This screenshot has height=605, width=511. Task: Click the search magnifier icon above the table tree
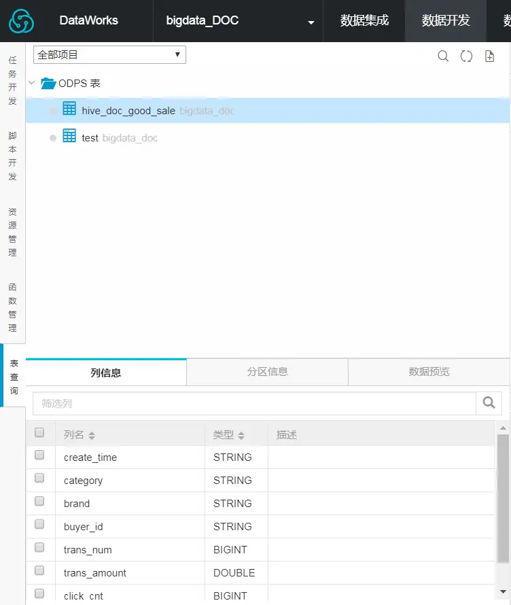tap(443, 56)
